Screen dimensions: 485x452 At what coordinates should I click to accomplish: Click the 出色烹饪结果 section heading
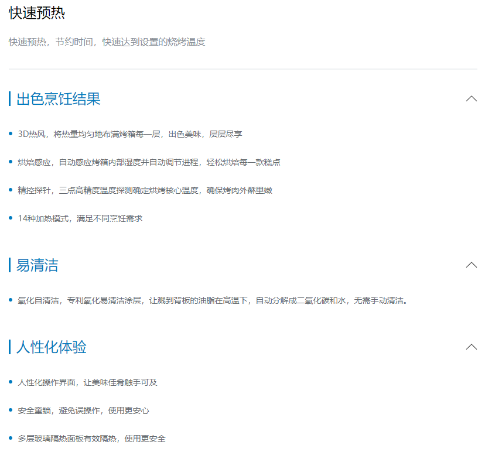[x=59, y=99]
